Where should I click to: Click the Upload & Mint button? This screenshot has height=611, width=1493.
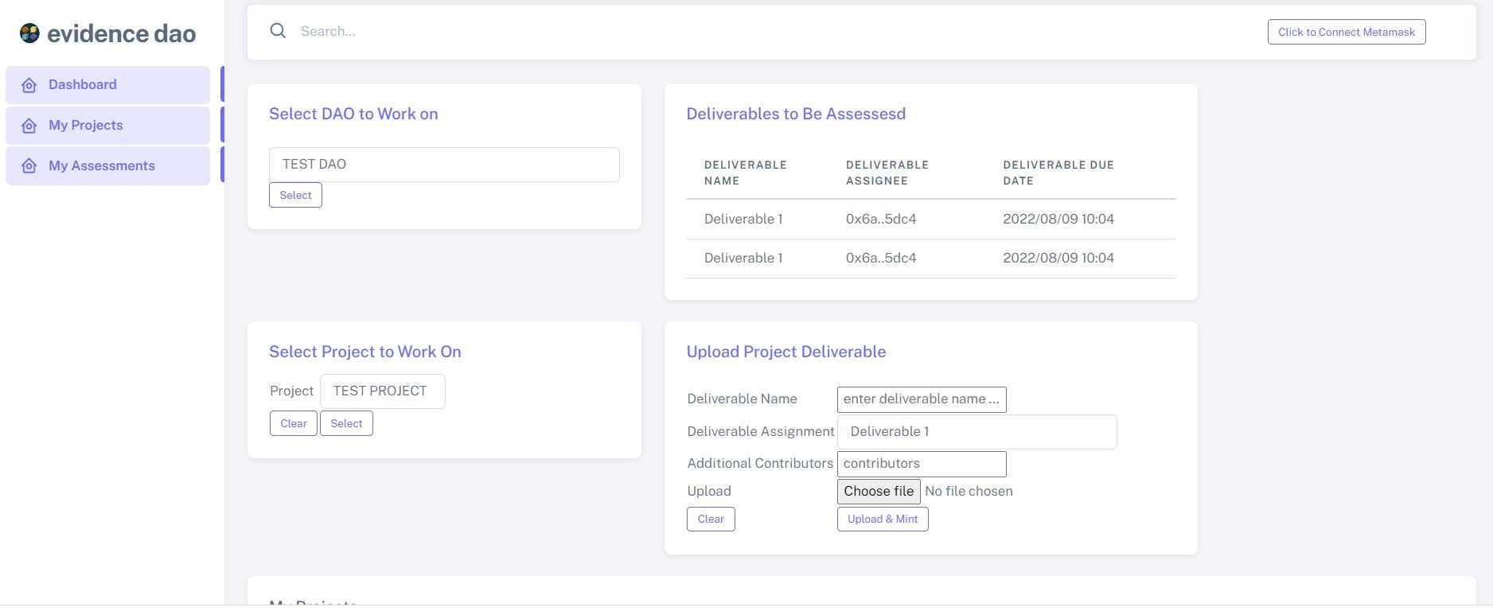(883, 519)
